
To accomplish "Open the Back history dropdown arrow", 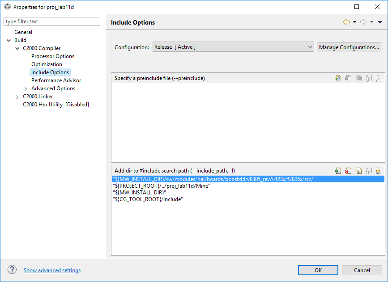I will pyautogui.click(x=354, y=22).
